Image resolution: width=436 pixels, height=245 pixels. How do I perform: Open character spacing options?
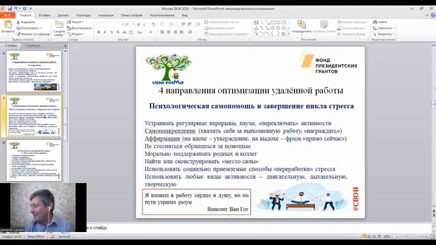(x=131, y=32)
